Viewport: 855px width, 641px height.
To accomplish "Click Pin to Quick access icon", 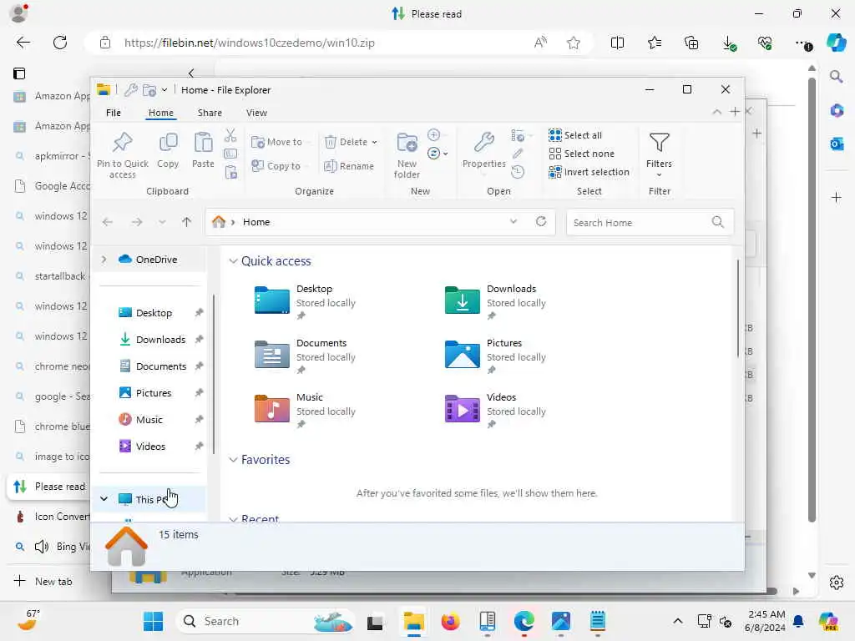I will [x=122, y=143].
